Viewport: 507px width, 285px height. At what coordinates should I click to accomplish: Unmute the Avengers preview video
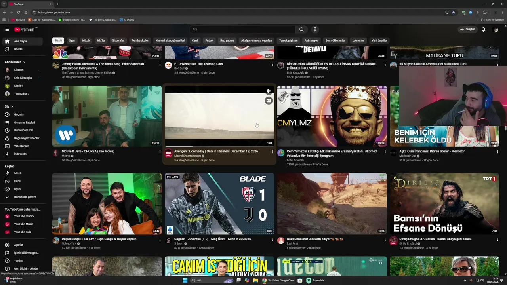(269, 91)
